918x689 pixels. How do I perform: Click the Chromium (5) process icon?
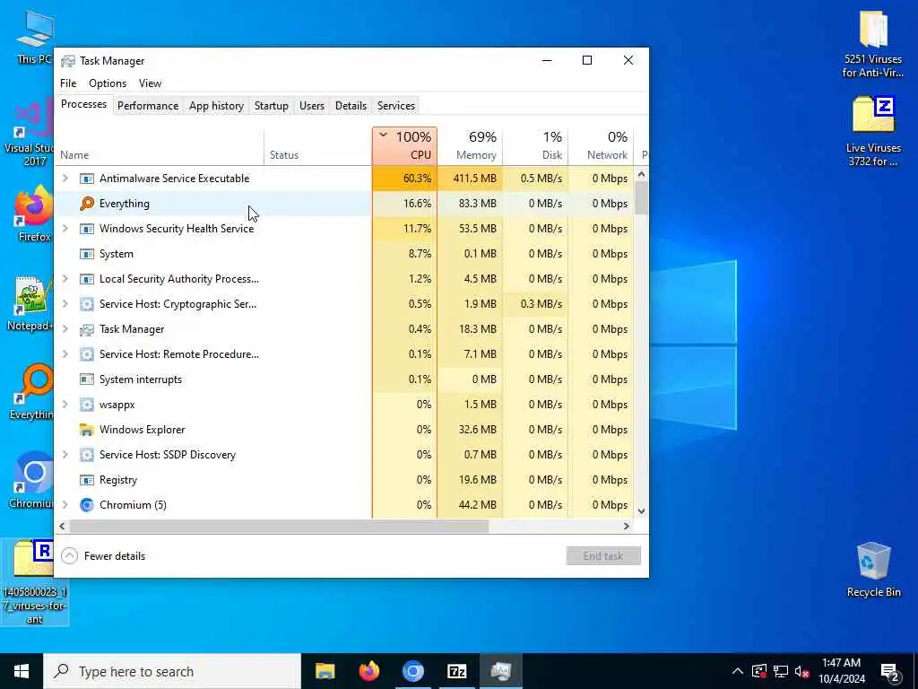87,505
